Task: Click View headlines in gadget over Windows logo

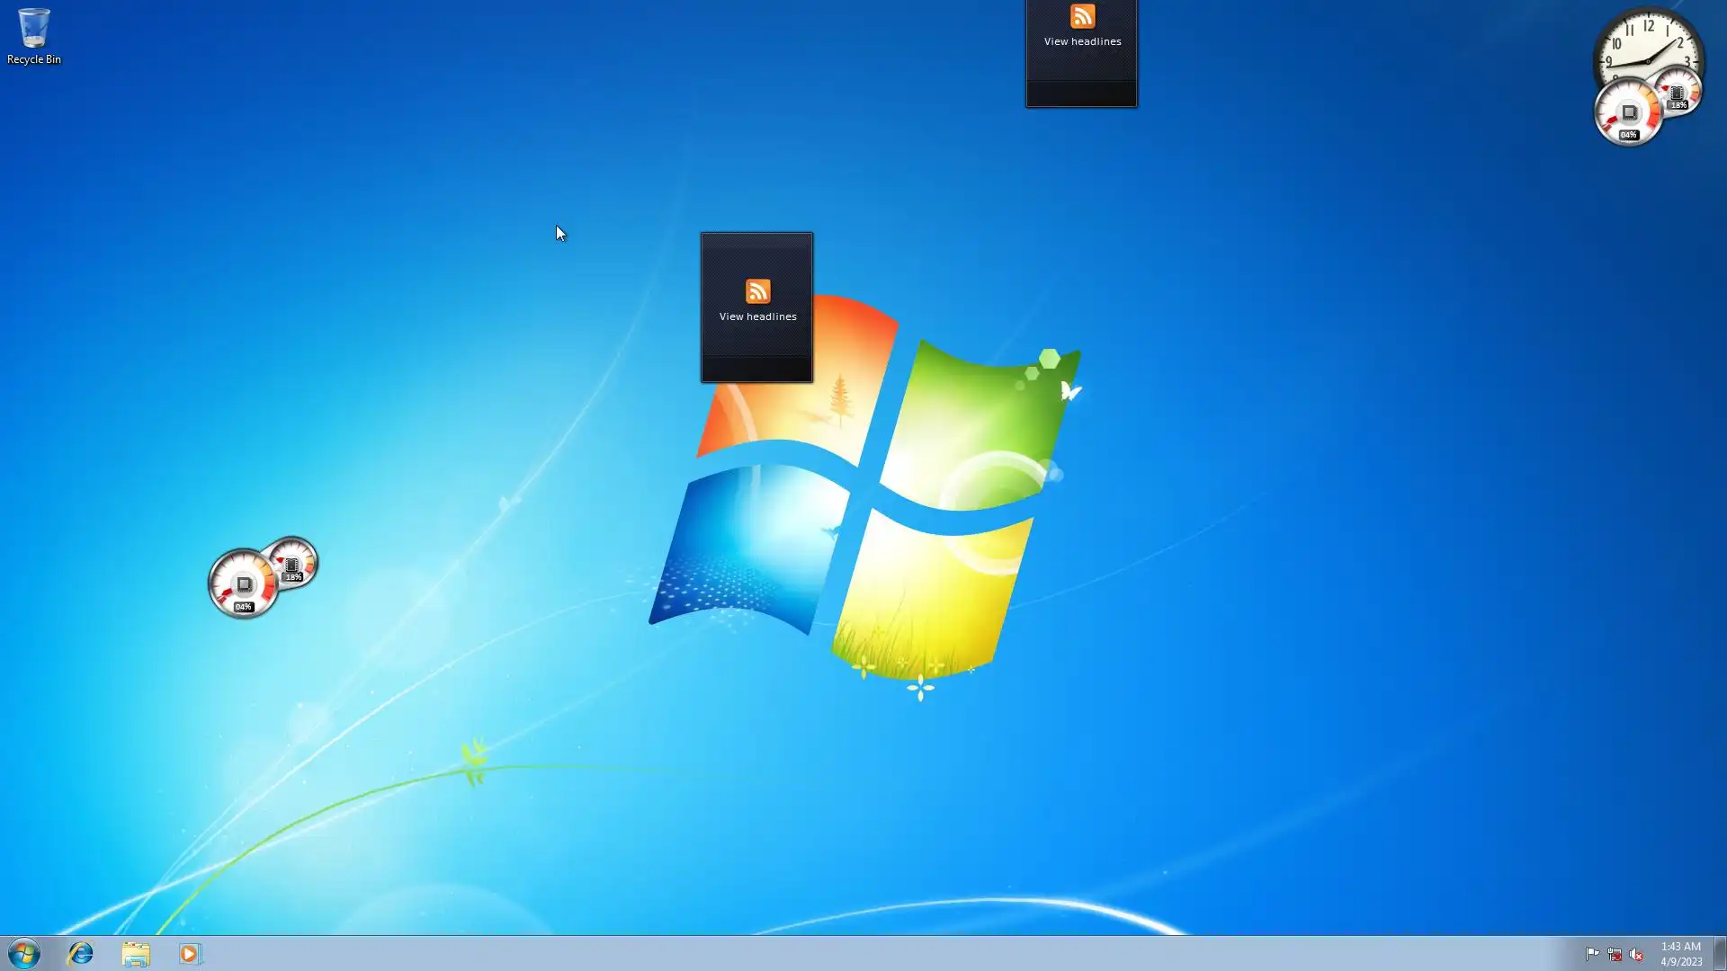Action: [757, 316]
